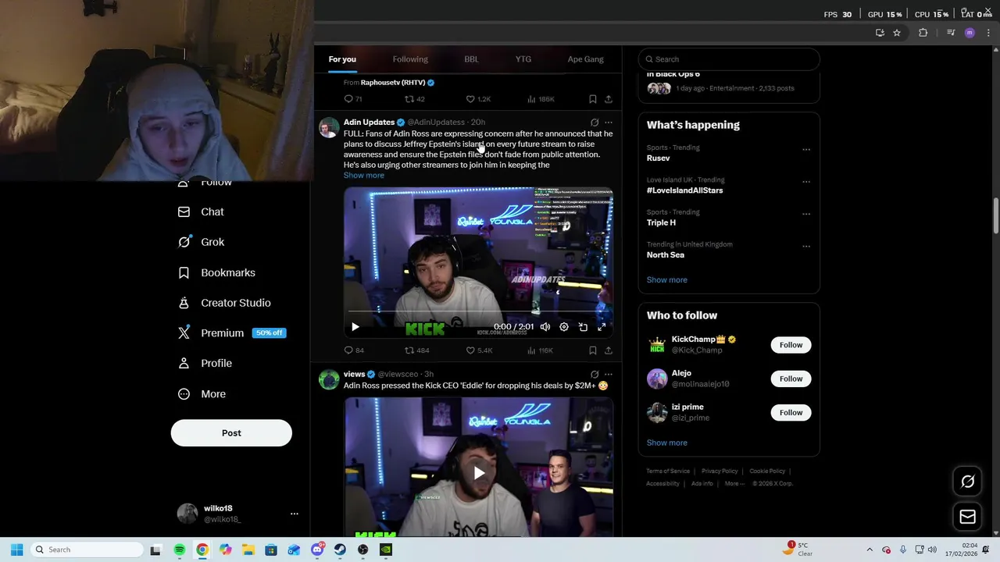
Task: Open Spotify from the taskbar
Action: tap(180, 550)
